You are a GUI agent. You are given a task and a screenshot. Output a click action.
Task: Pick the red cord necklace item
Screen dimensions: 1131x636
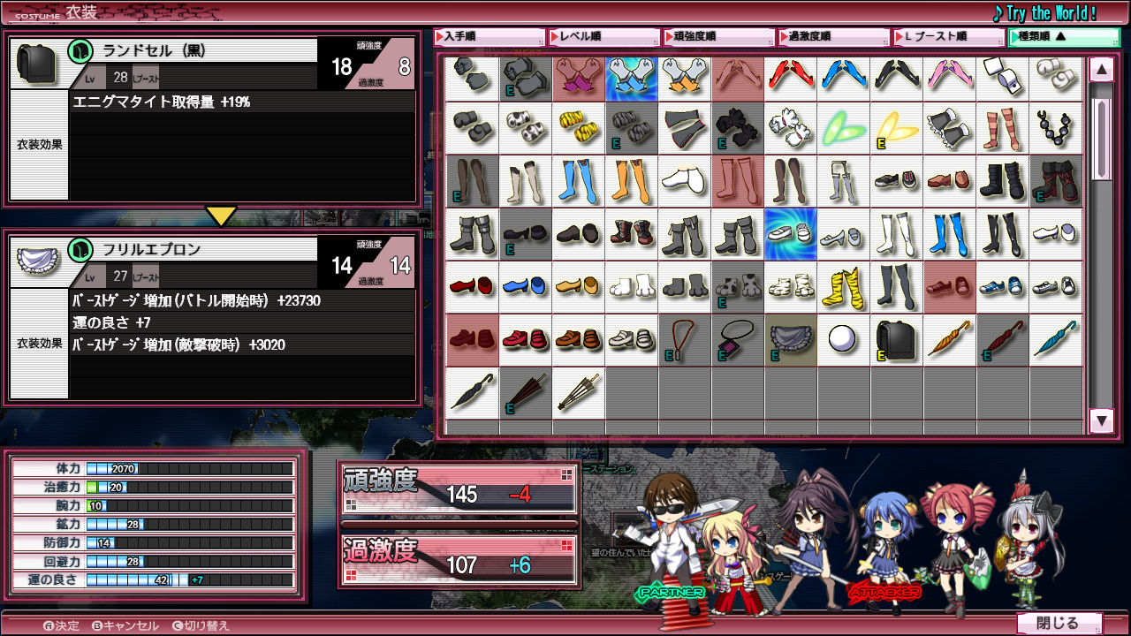685,340
